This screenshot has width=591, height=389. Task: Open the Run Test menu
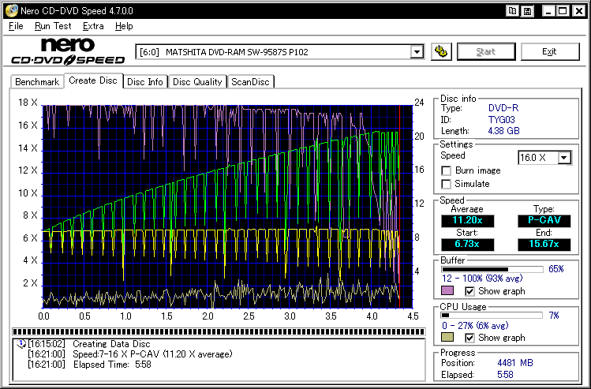[53, 26]
